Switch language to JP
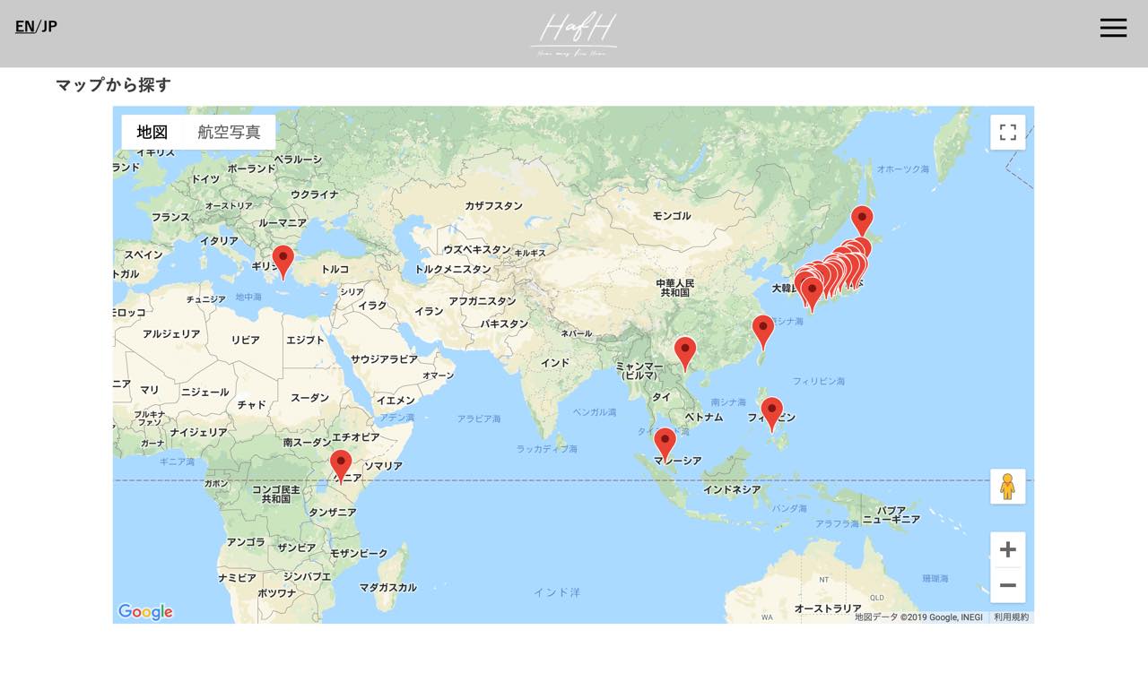 (49, 26)
